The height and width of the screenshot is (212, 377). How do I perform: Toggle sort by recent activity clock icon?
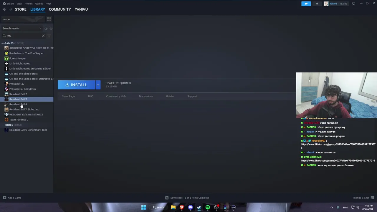coord(46,28)
